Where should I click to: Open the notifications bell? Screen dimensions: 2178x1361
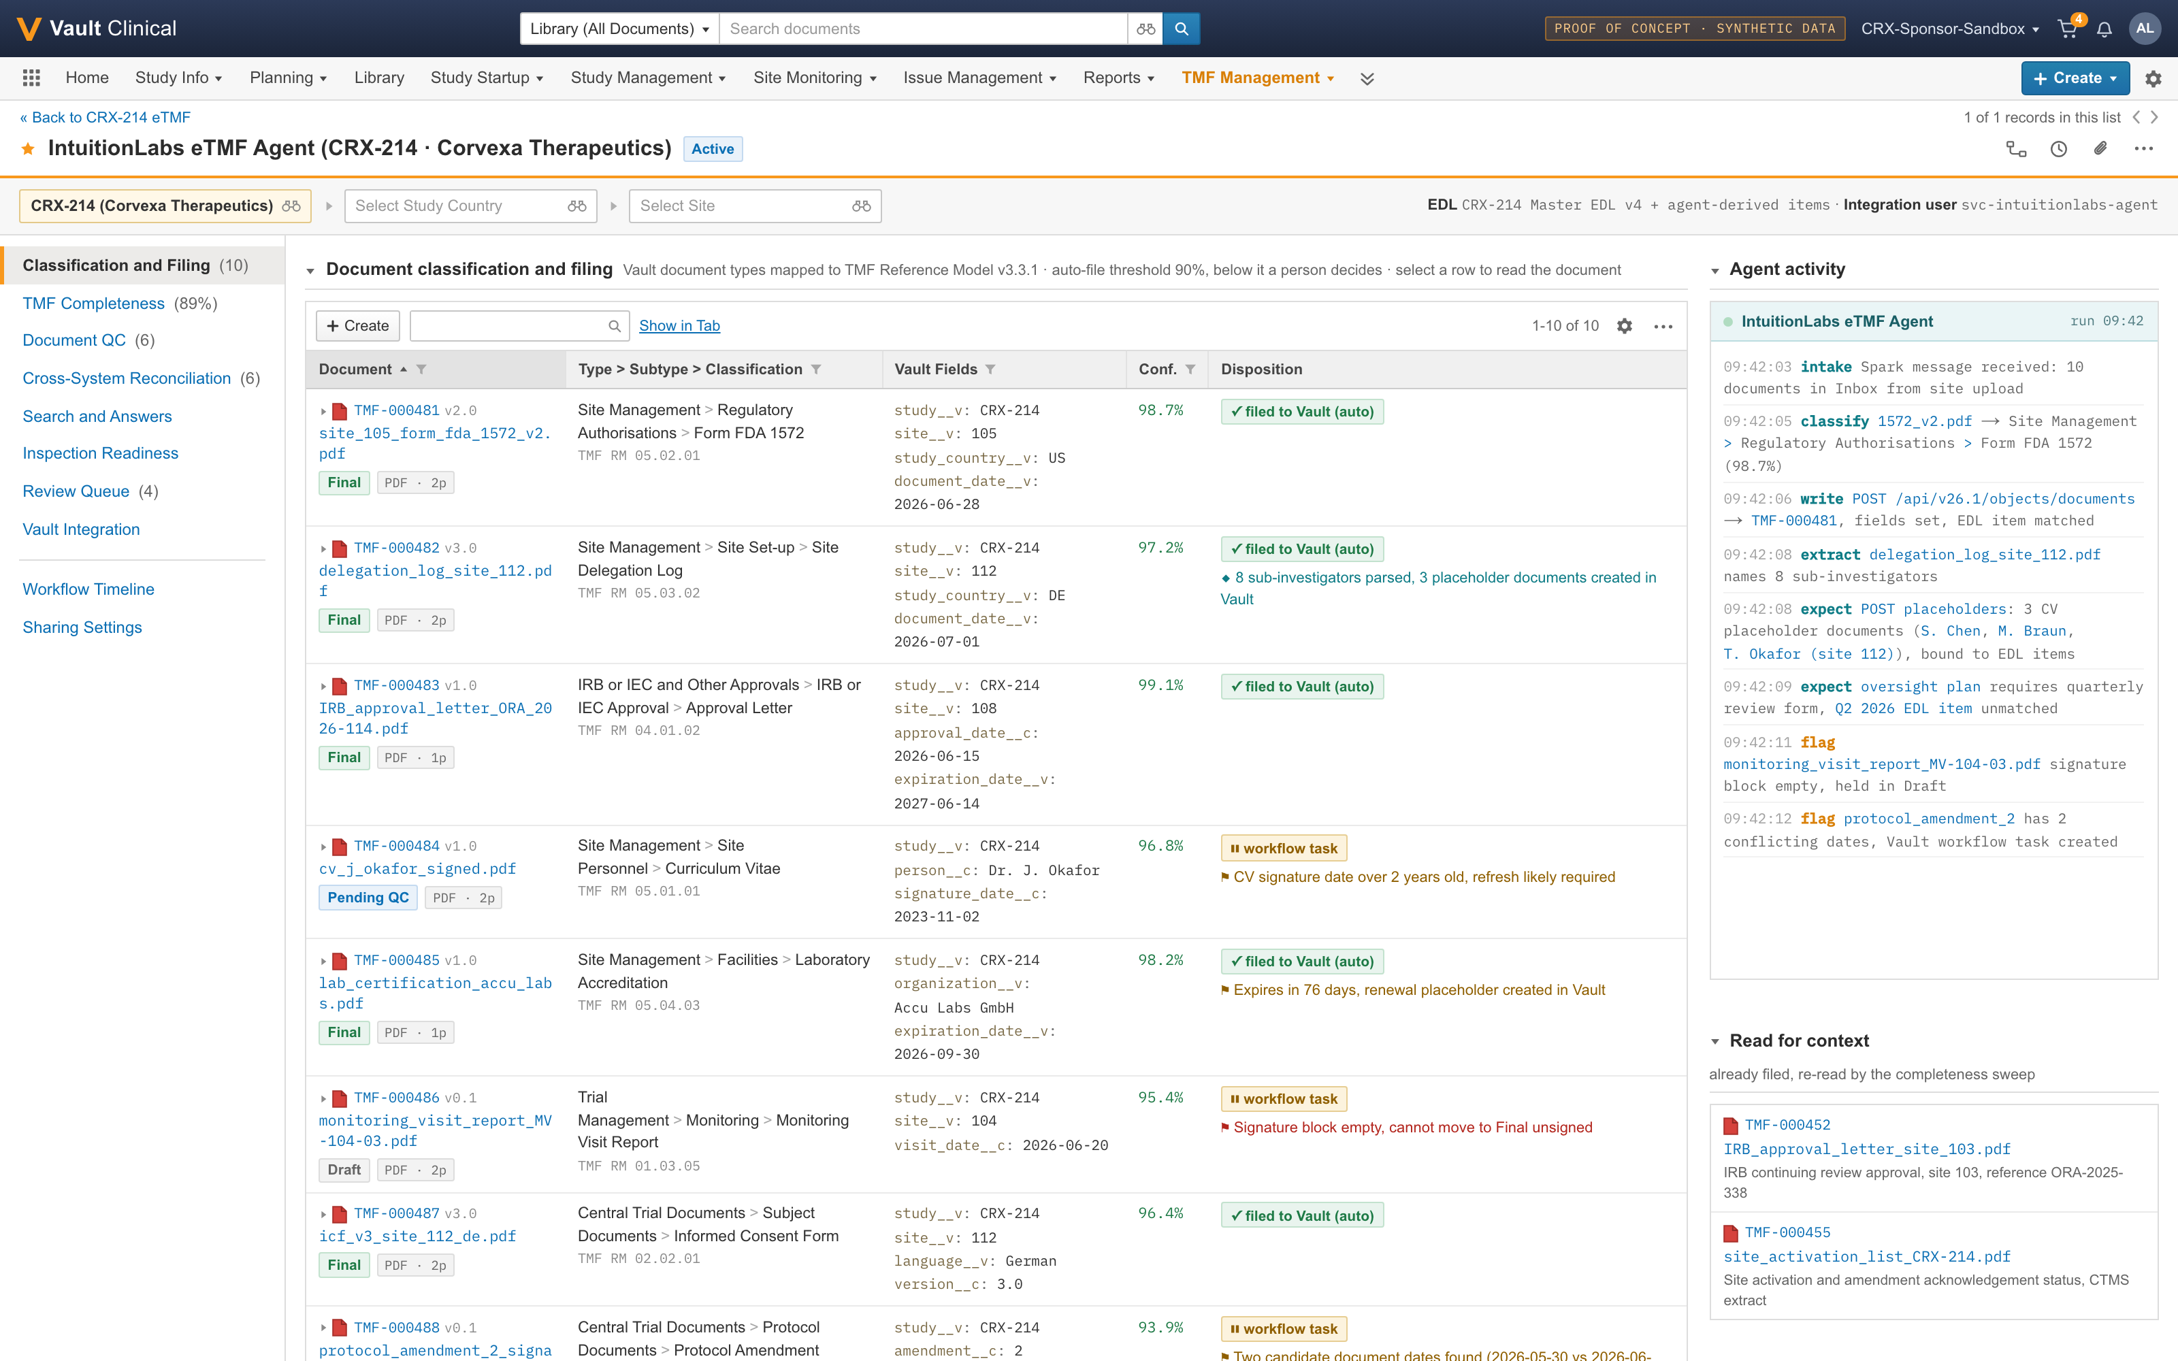click(2104, 30)
